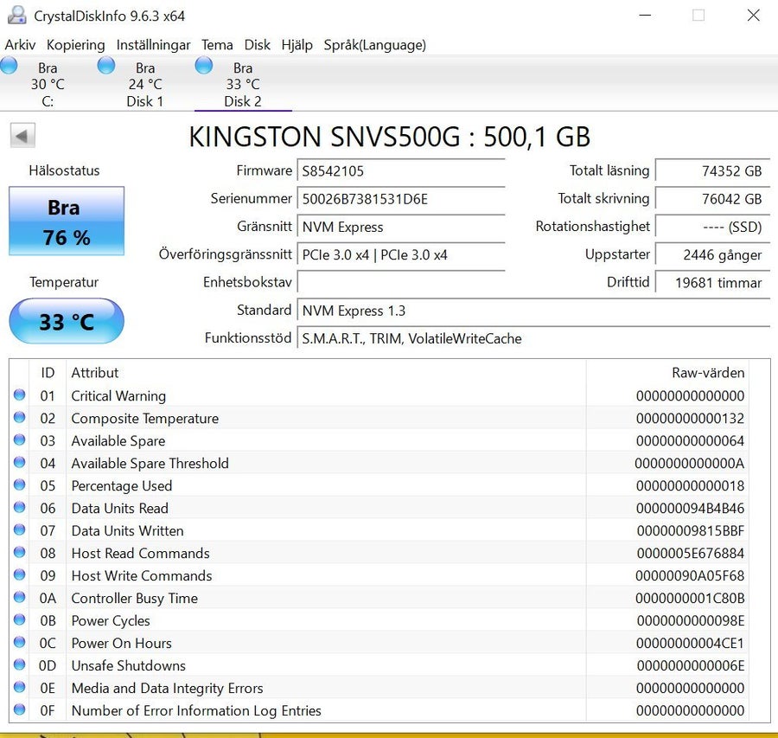Open the Hjälp menu
The width and height of the screenshot is (778, 738).
(297, 45)
